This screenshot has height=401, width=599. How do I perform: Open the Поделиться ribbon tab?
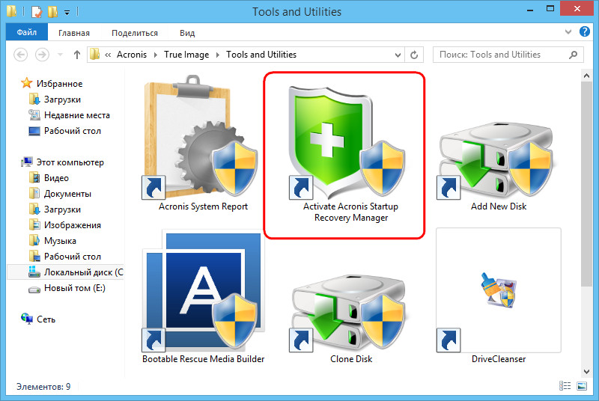click(135, 33)
